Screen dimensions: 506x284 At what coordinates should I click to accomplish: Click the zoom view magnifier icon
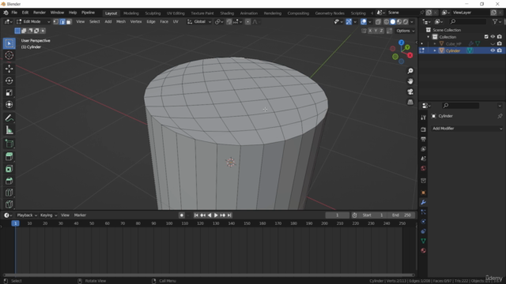coord(410,71)
